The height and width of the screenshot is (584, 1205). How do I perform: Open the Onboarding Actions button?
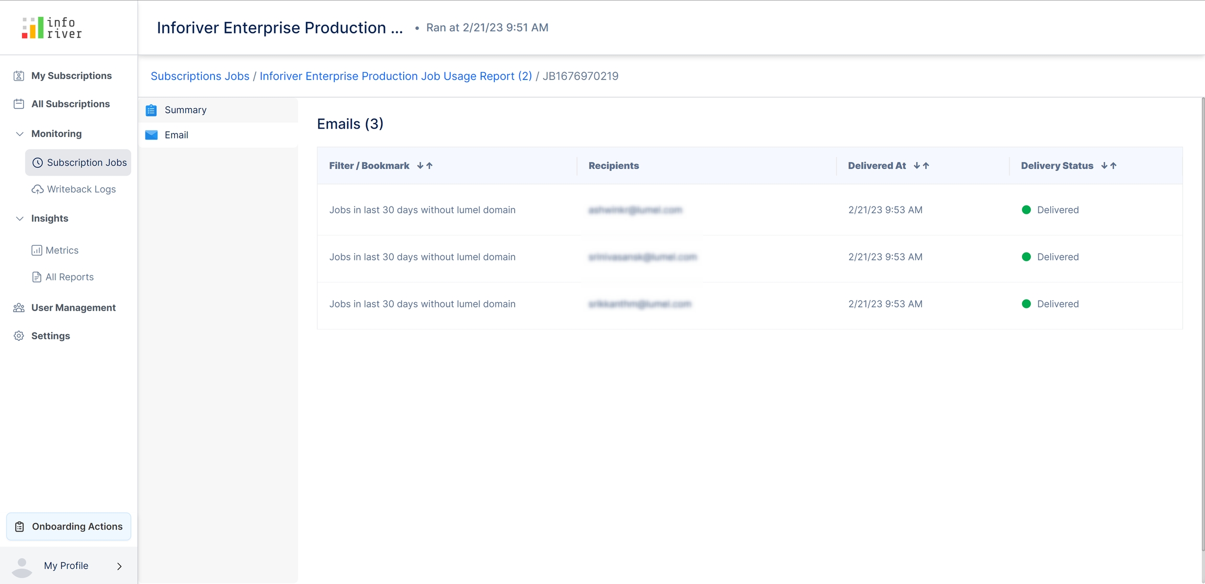click(69, 526)
